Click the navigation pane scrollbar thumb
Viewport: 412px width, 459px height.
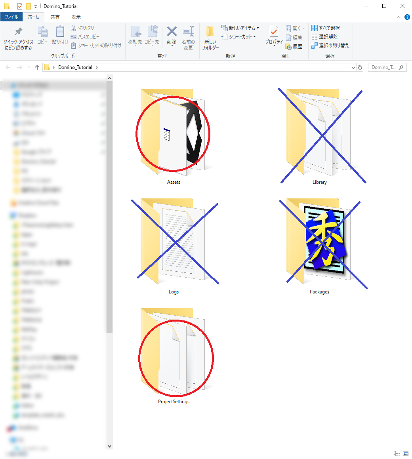point(109,207)
